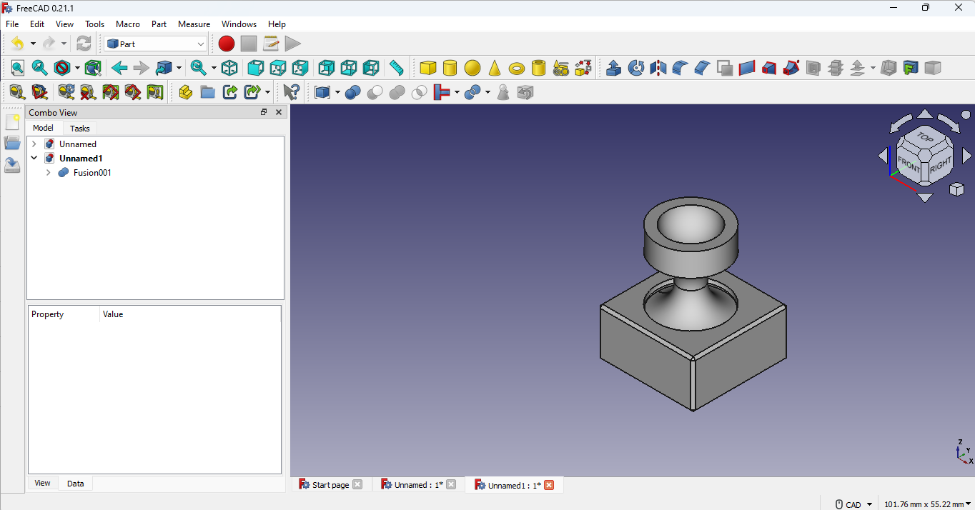Select the Revolve tool
Screen dimensions: 975x510
point(635,68)
